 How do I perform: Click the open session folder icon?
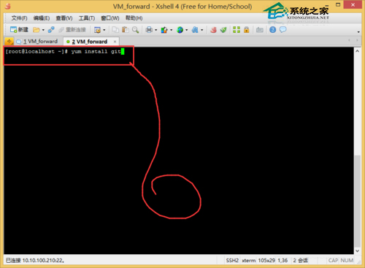[x=36, y=30]
